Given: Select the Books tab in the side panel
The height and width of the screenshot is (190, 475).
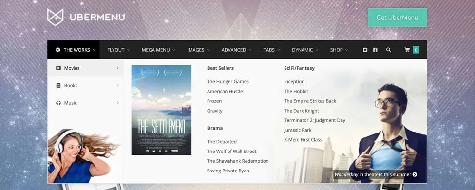Looking at the screenshot, I should point(85,85).
